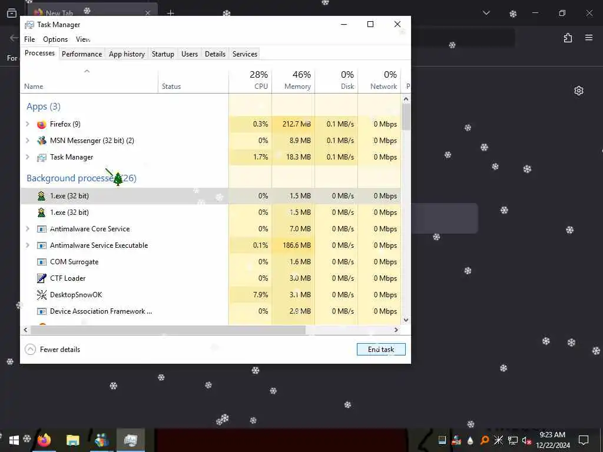Click the vertical scrollbar down arrow
603x452 pixels.
tap(406, 320)
